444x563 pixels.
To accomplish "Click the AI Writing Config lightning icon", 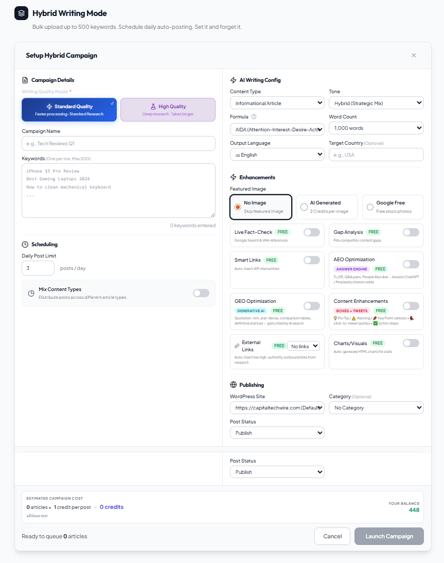I will click(233, 80).
